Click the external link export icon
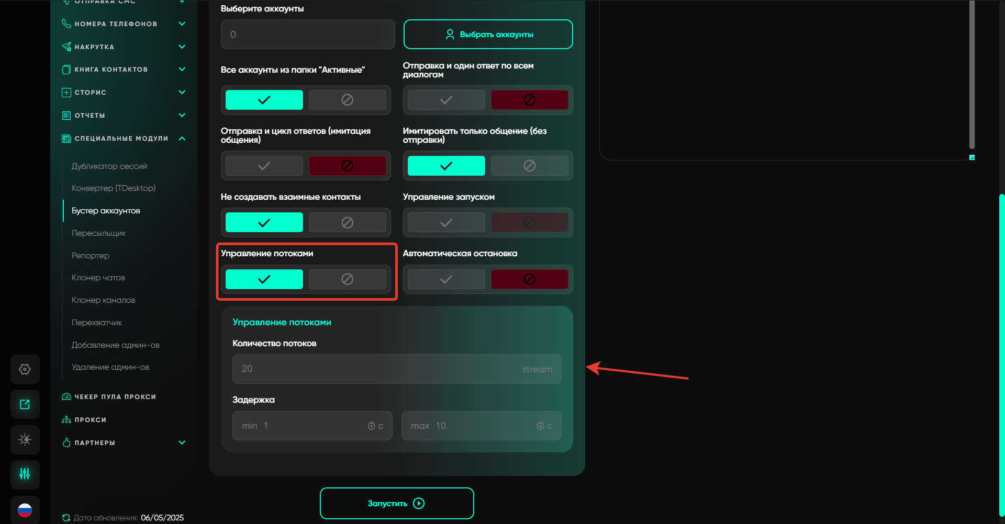The width and height of the screenshot is (1005, 524). point(25,404)
